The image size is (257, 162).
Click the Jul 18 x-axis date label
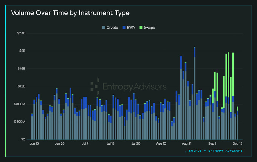110,143
